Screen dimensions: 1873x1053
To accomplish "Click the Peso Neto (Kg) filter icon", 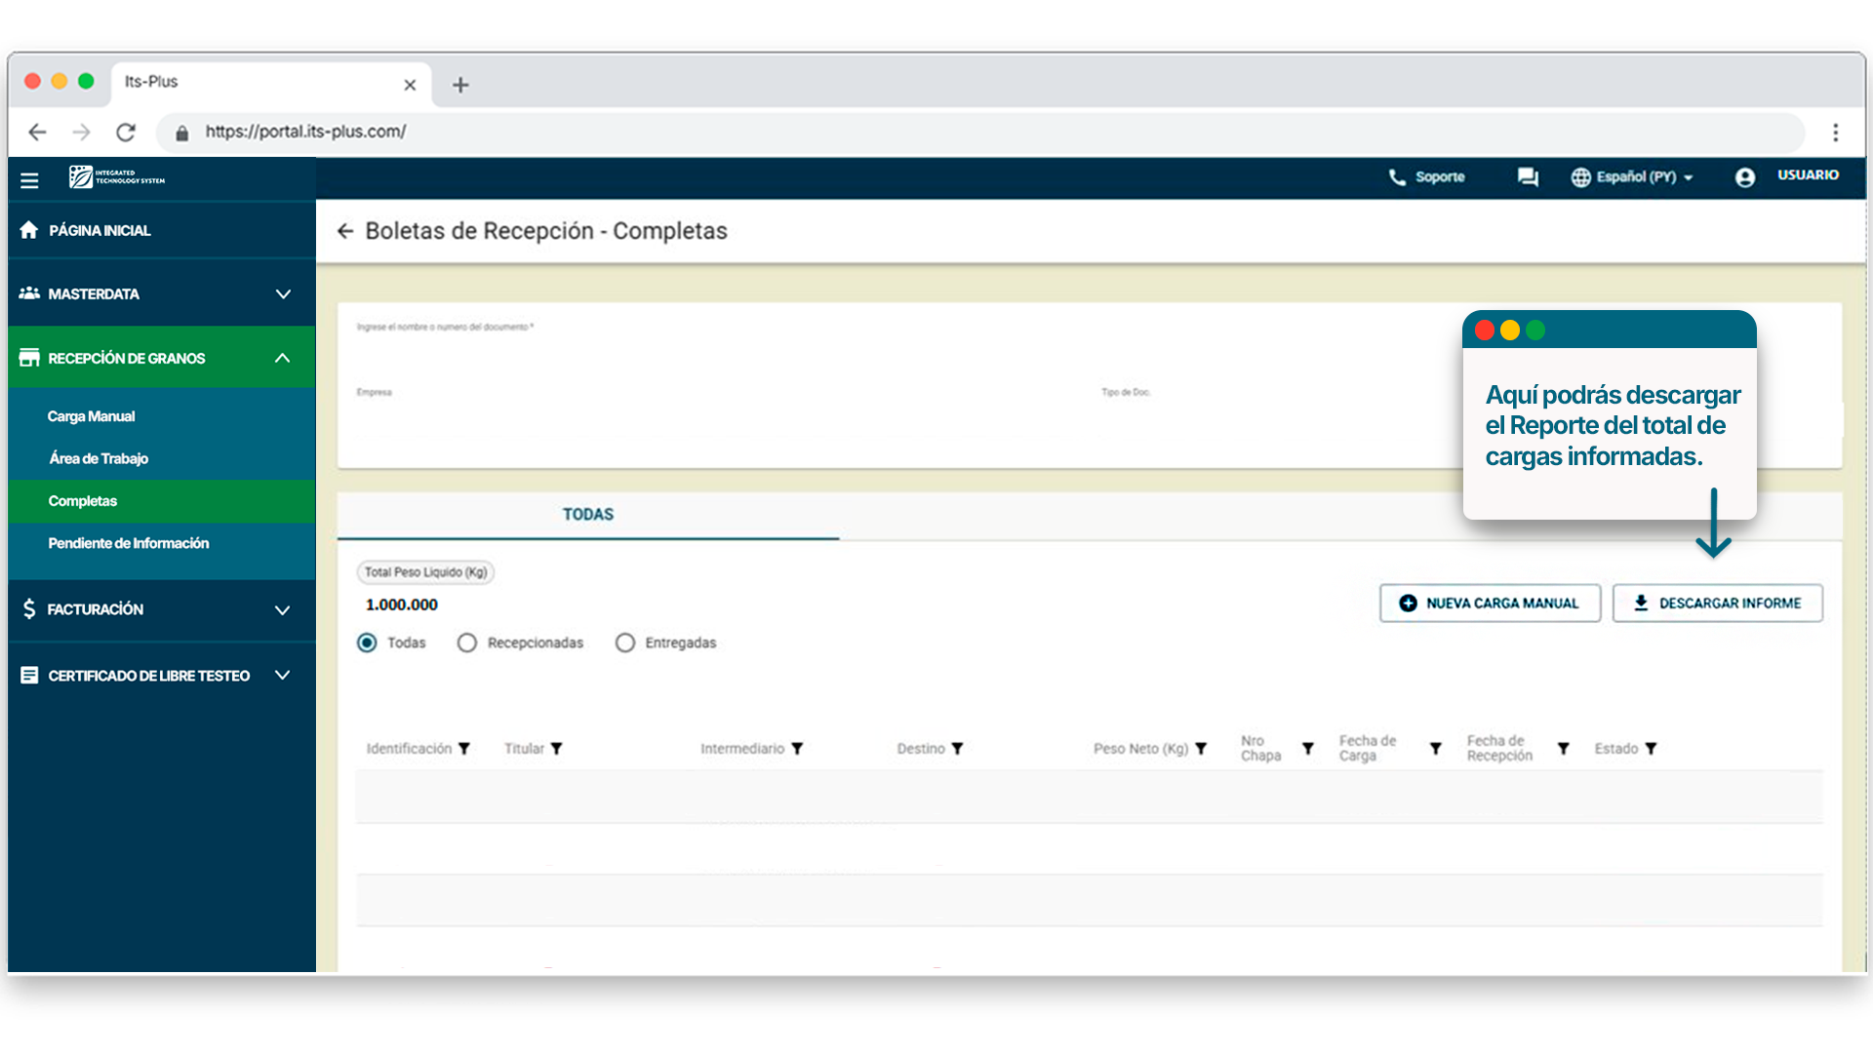I will (1201, 749).
